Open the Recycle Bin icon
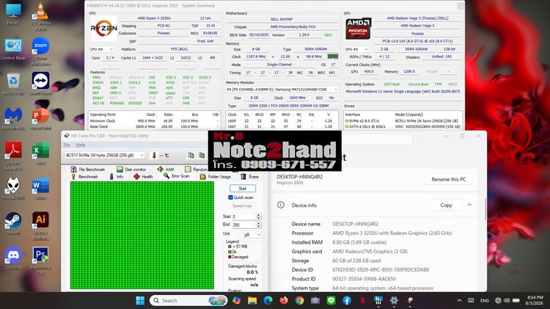This screenshot has height=309, width=550. click(13, 84)
